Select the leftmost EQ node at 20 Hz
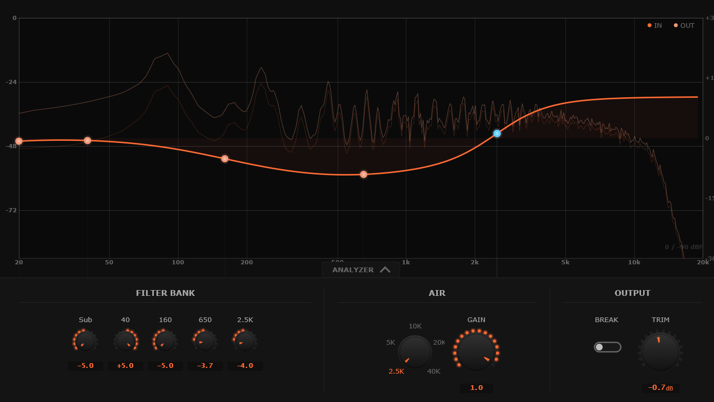714x402 pixels. pyautogui.click(x=19, y=141)
